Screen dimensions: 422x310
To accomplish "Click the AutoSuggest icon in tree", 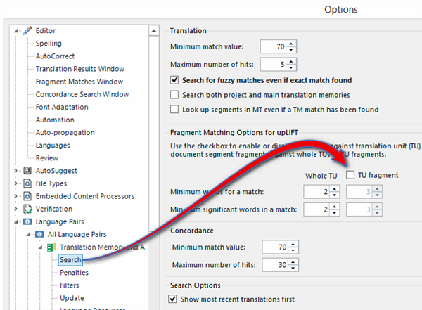I will point(27,171).
